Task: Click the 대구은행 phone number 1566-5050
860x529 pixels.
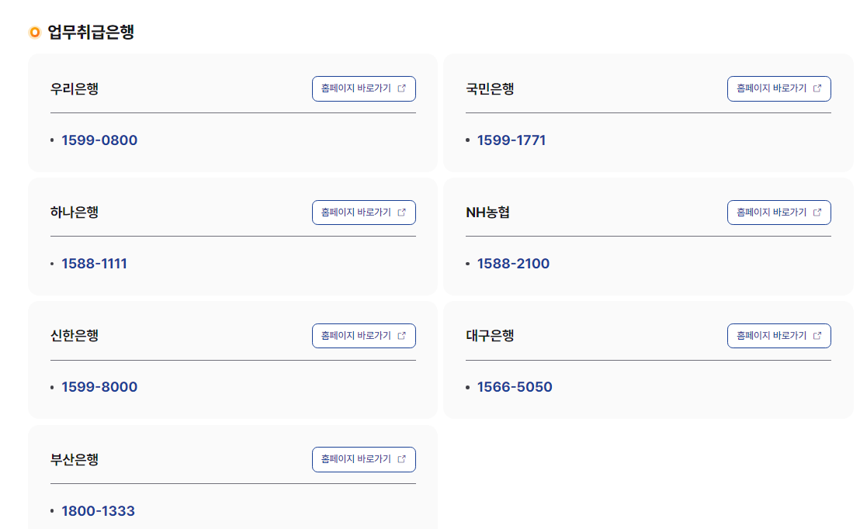Action: point(514,387)
